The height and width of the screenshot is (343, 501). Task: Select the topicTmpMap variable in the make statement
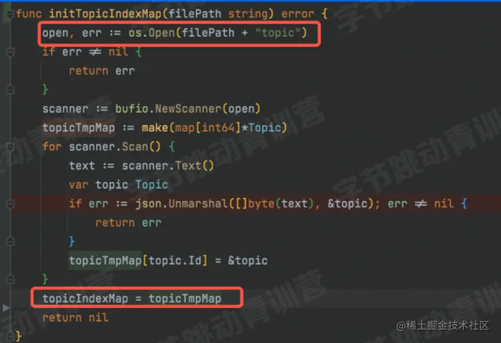point(79,128)
